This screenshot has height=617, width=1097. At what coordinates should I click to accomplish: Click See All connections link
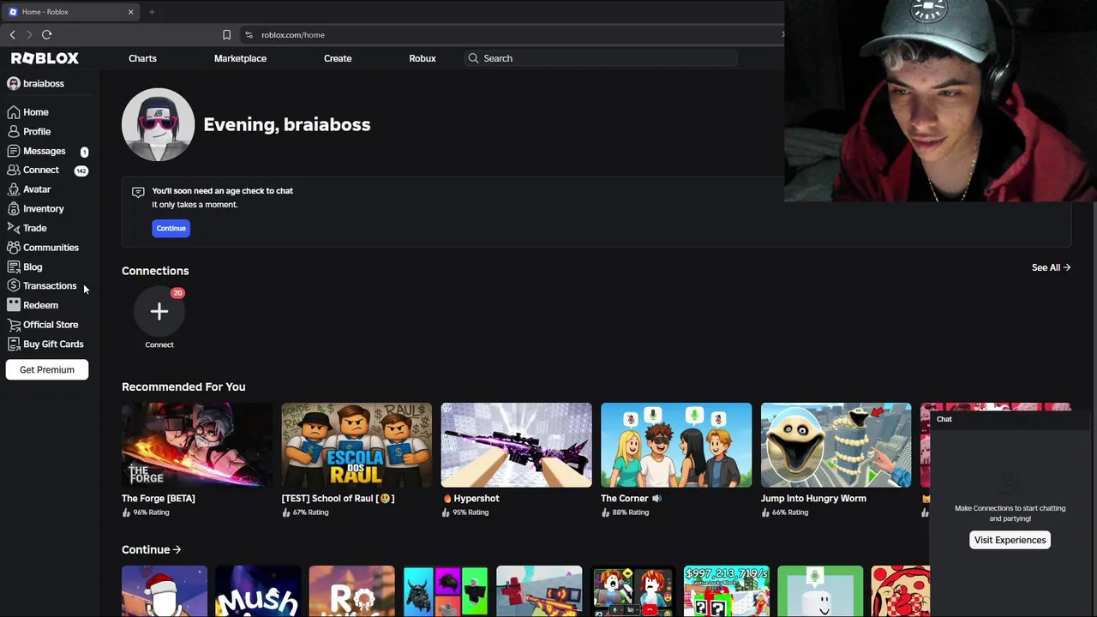(1051, 267)
